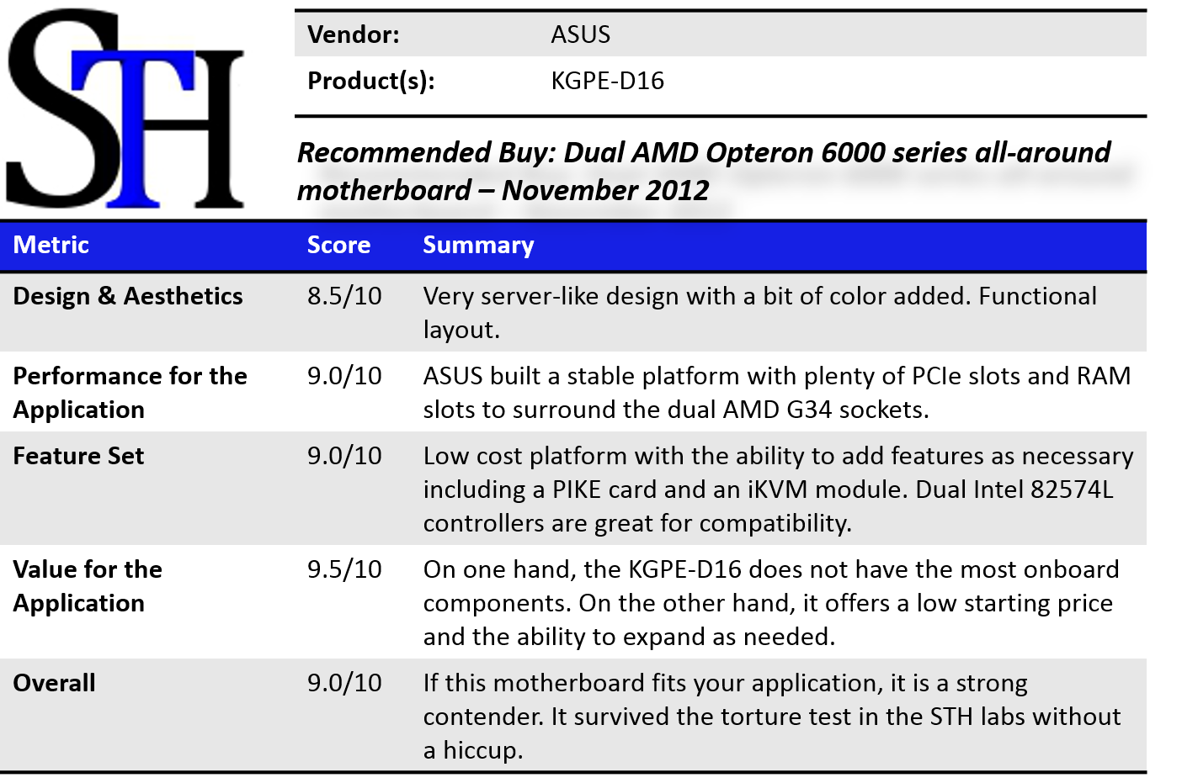
Task: Click the Feature Set row label
Action: coord(78,456)
